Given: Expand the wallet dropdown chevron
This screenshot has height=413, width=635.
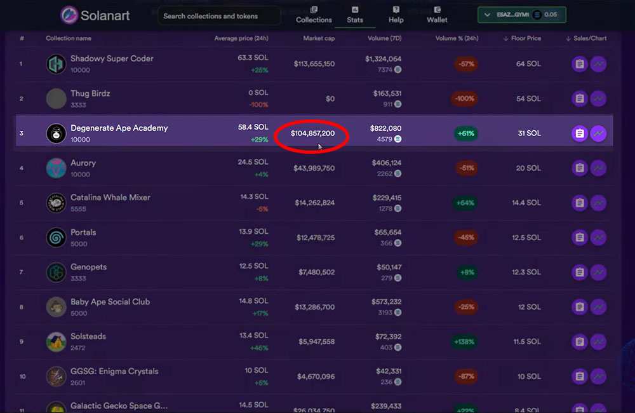Looking at the screenshot, I should pyautogui.click(x=487, y=14).
